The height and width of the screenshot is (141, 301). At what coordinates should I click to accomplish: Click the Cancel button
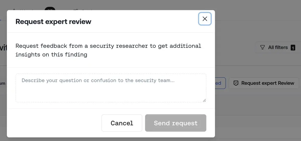tap(122, 123)
